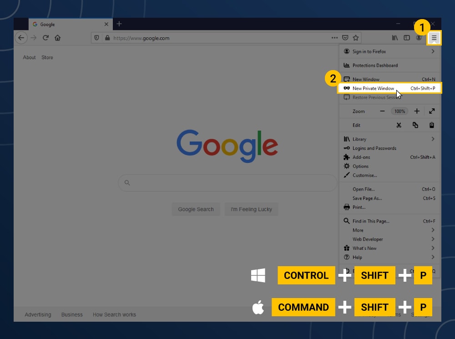This screenshot has height=339, width=455.
Task: Reload the current page
Action: [x=45, y=38]
